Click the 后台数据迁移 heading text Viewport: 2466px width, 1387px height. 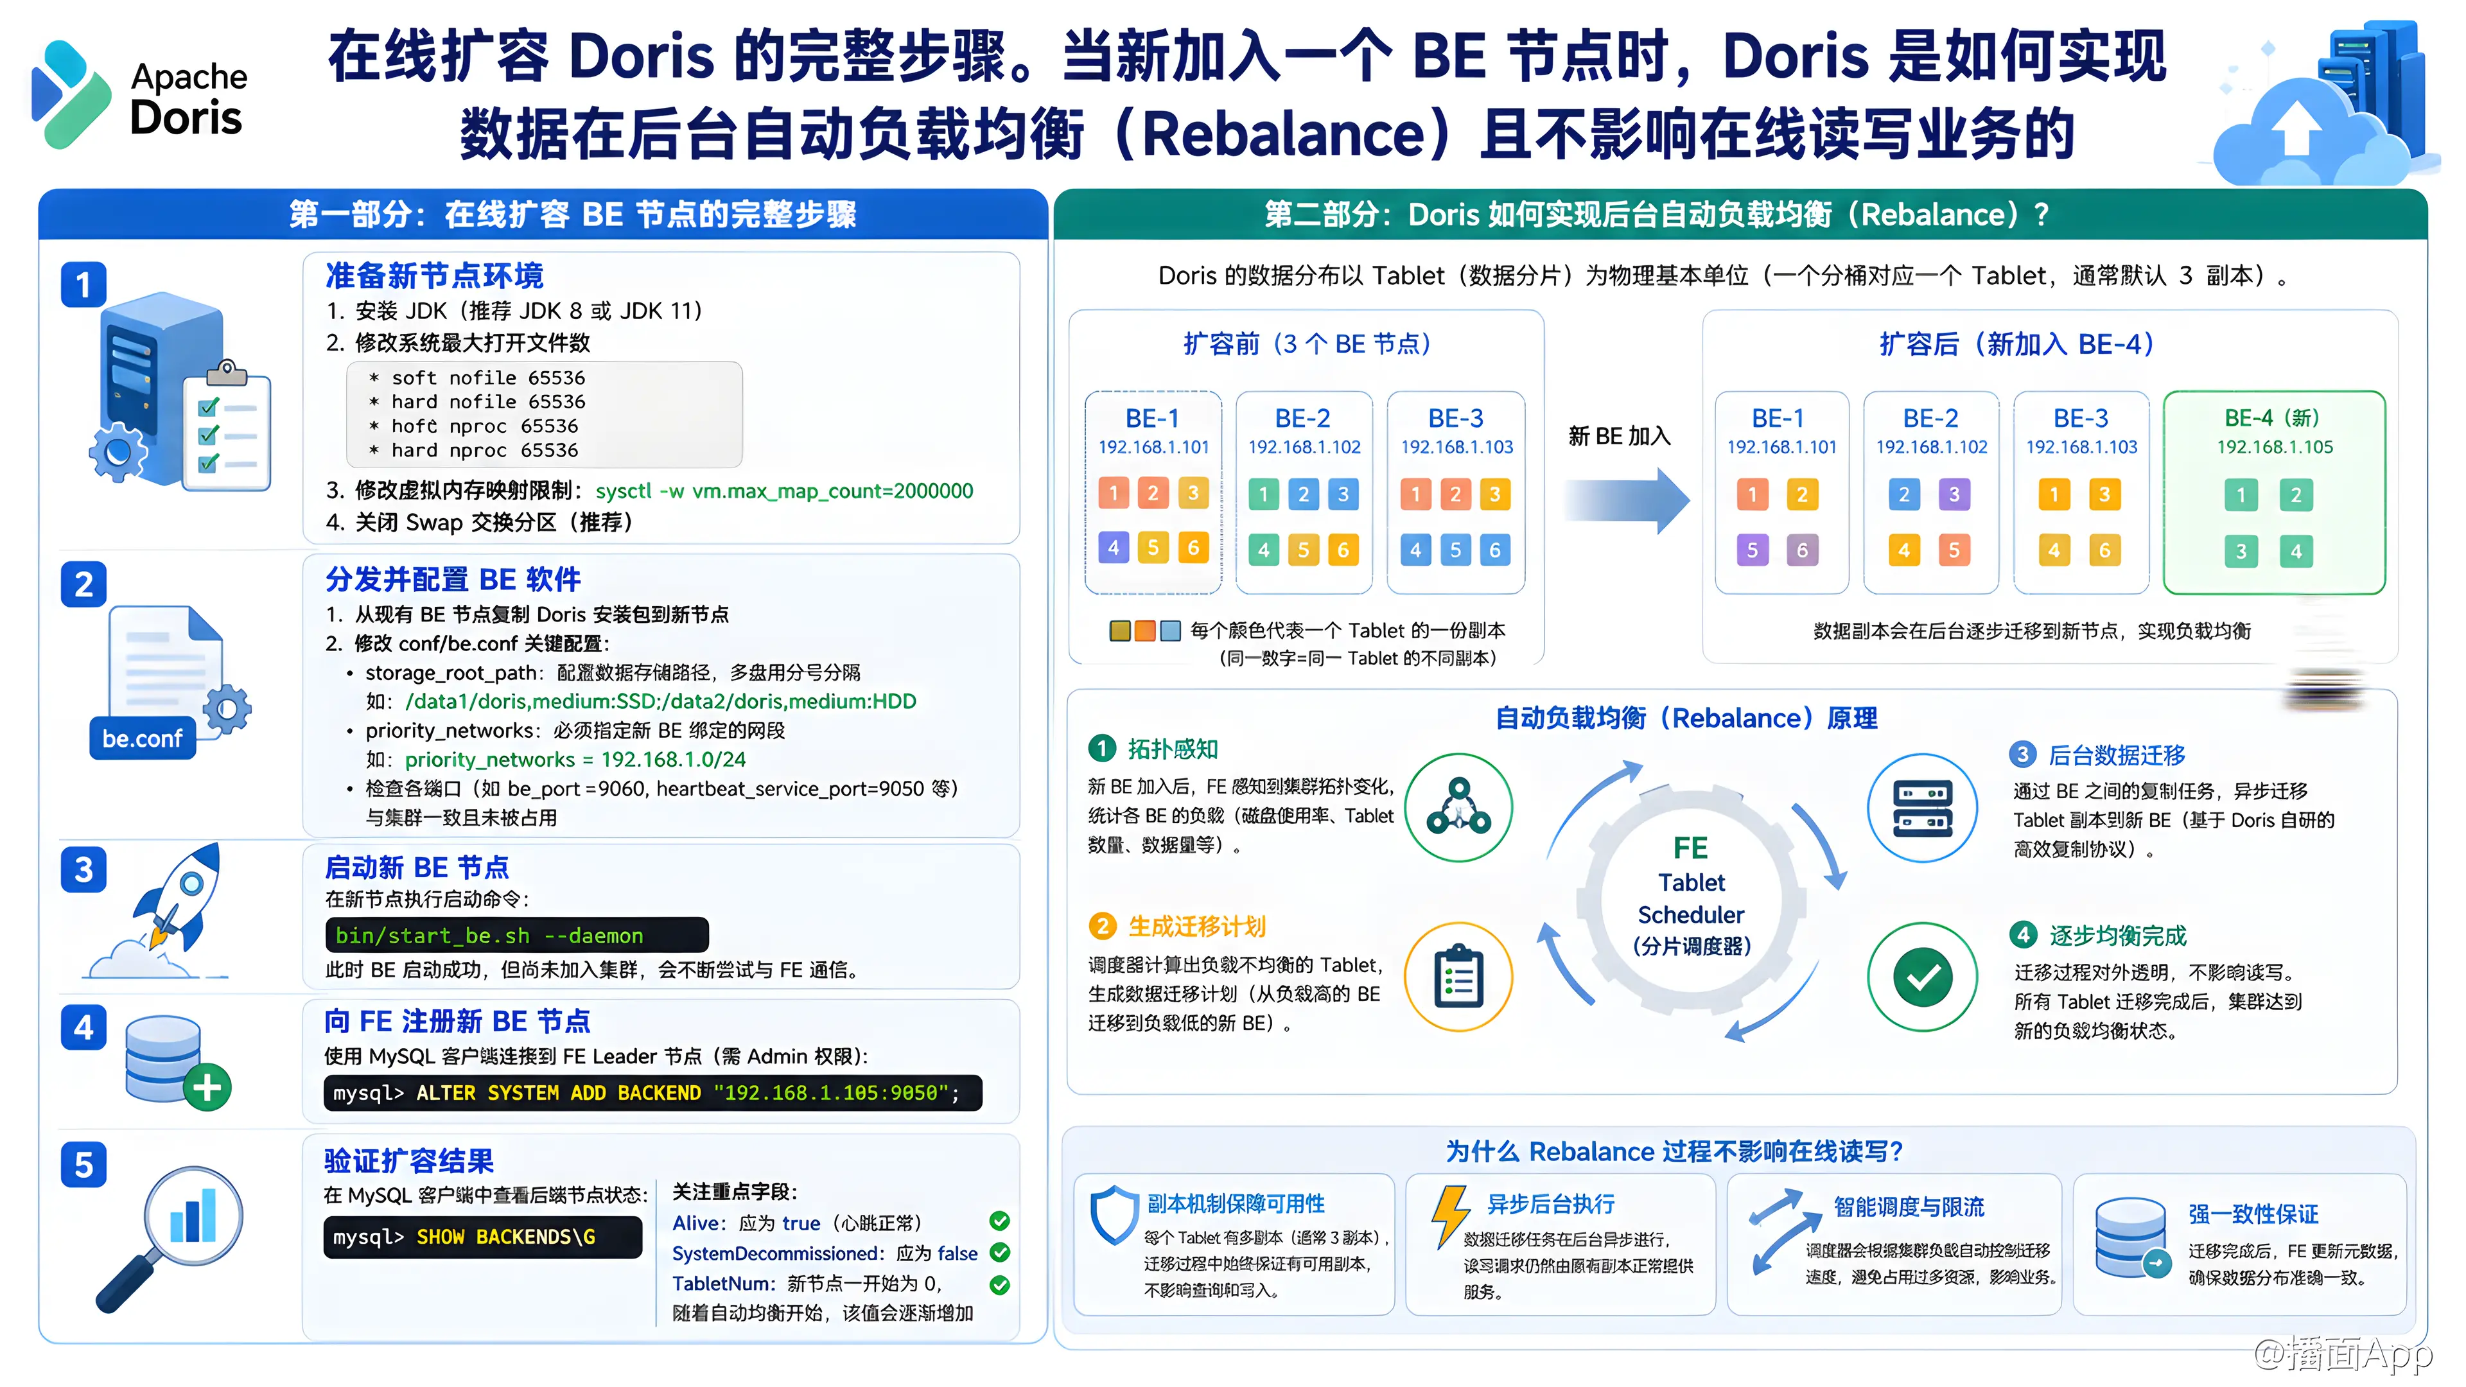[x=2117, y=755]
